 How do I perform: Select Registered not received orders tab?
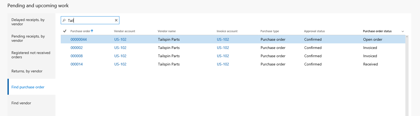(31, 55)
